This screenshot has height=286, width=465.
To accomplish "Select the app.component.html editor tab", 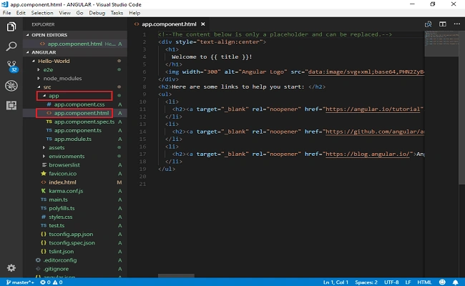I will (169, 24).
